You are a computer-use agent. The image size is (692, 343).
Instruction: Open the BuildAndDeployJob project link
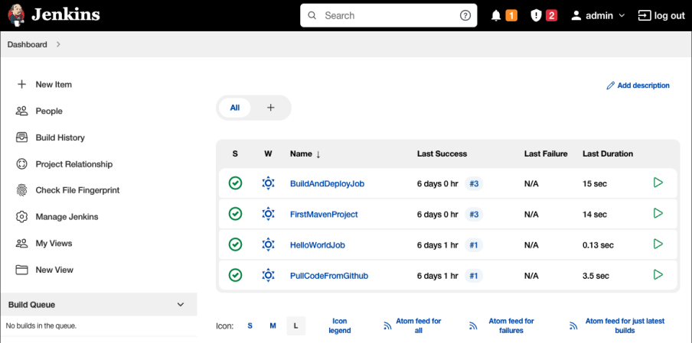pyautogui.click(x=327, y=183)
